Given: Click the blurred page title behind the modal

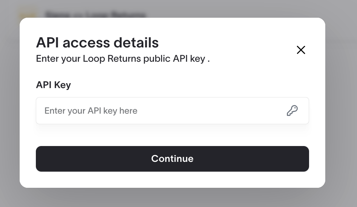Looking at the screenshot, I should (x=95, y=15).
